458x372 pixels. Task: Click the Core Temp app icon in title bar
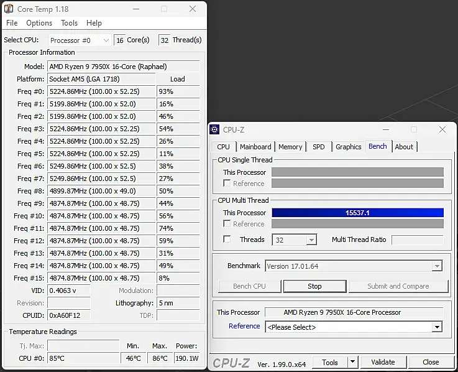(x=9, y=9)
